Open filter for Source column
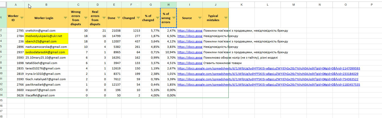The image size is (382, 118). click(200, 18)
